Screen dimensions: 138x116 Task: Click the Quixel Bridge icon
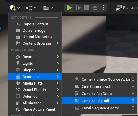(x=18, y=31)
